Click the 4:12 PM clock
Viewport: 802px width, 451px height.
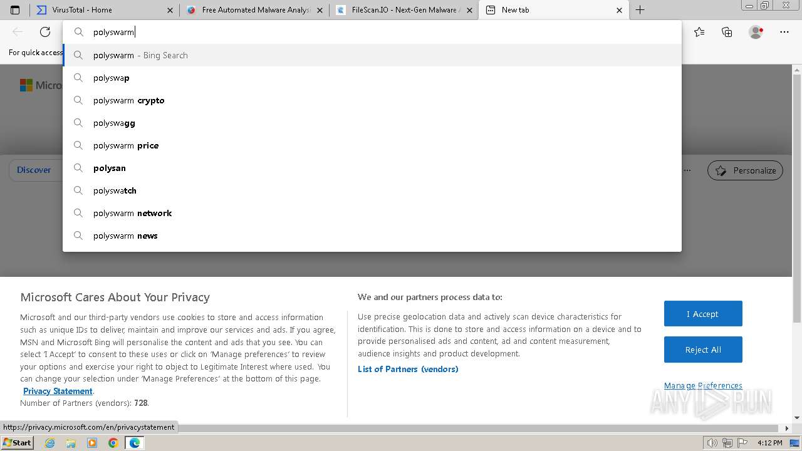769,443
